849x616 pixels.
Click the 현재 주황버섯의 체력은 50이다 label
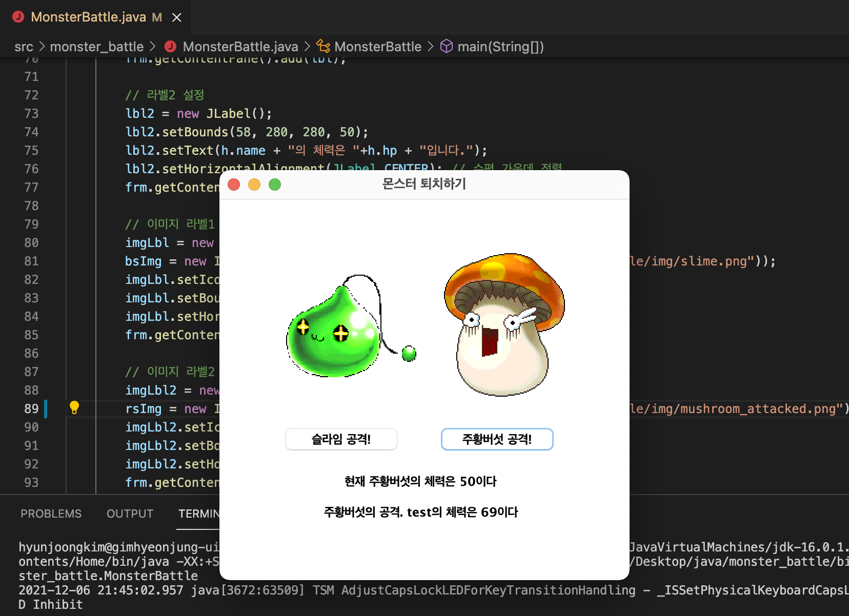click(420, 481)
